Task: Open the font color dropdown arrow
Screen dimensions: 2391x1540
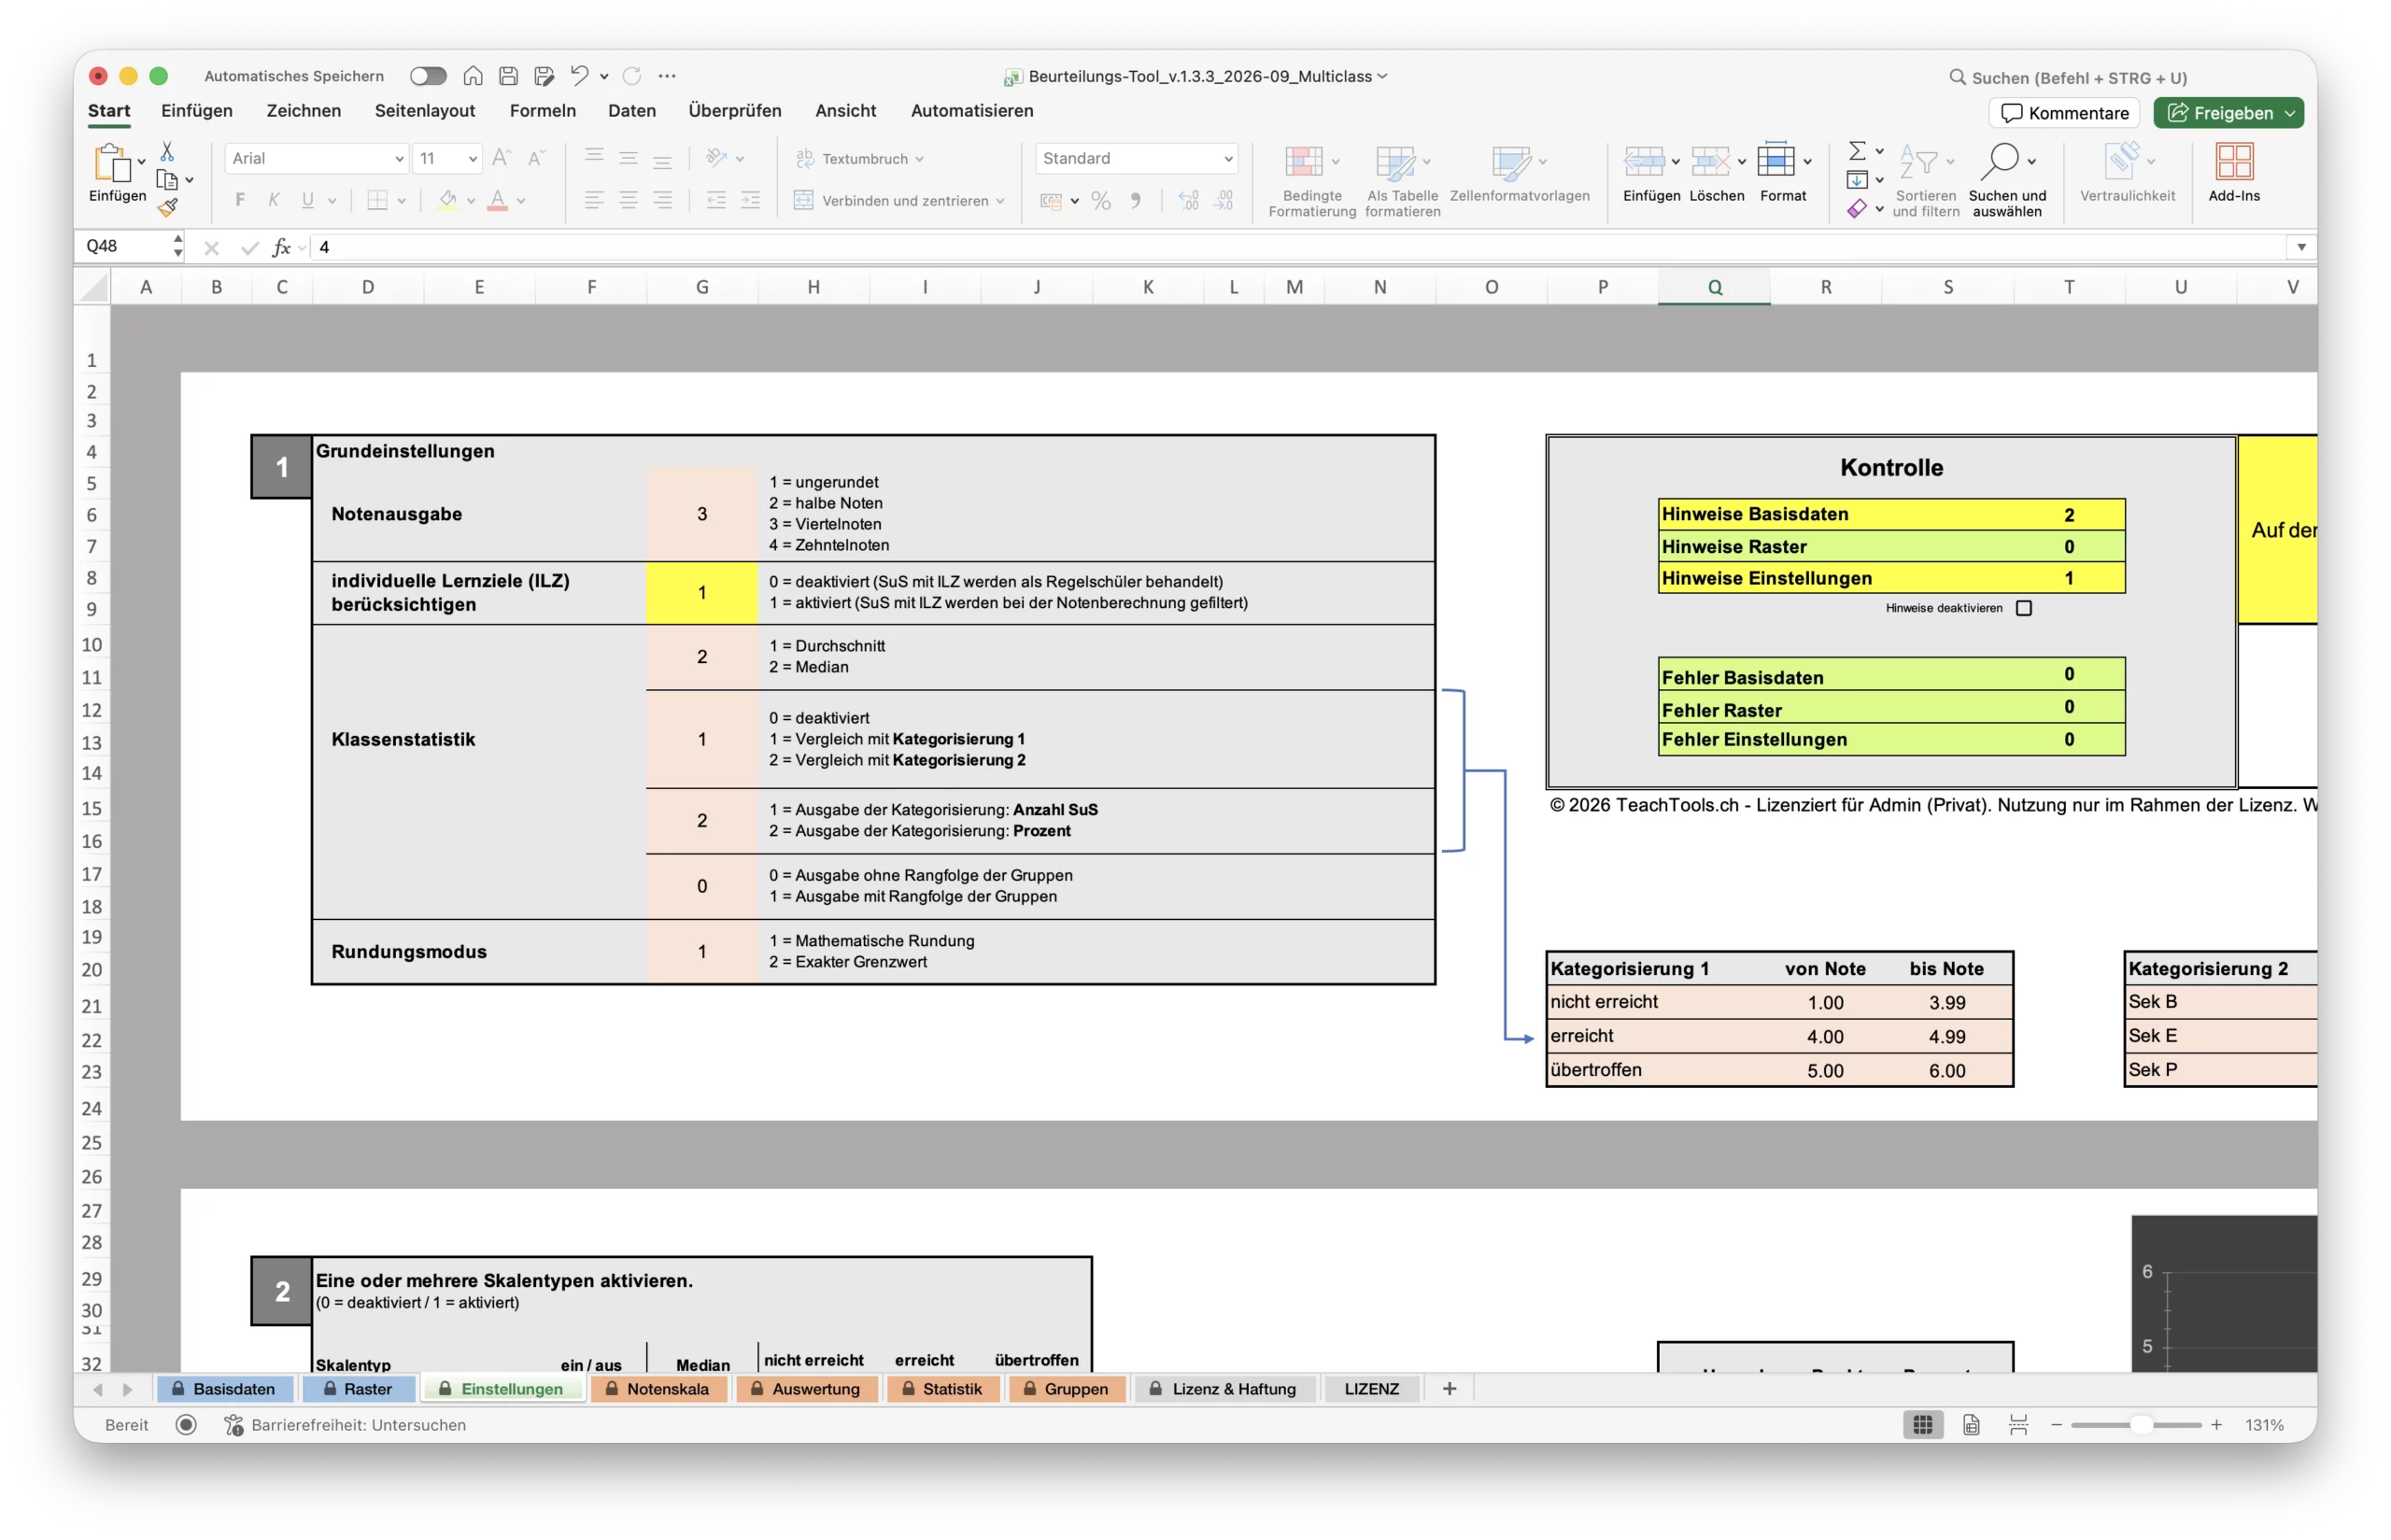Action: [521, 201]
